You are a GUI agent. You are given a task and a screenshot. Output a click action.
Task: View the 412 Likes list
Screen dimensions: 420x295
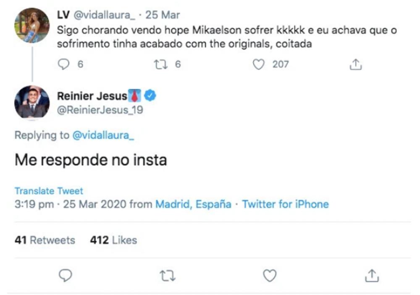[113, 240]
